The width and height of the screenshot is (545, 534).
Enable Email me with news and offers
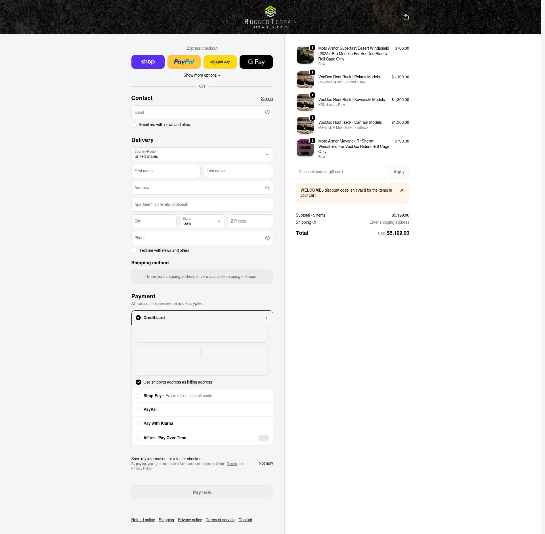(134, 125)
